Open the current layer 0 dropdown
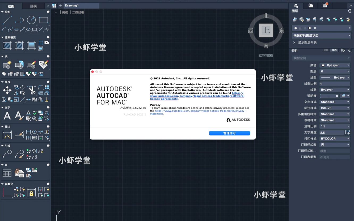The height and width of the screenshot is (221, 354). (321, 28)
